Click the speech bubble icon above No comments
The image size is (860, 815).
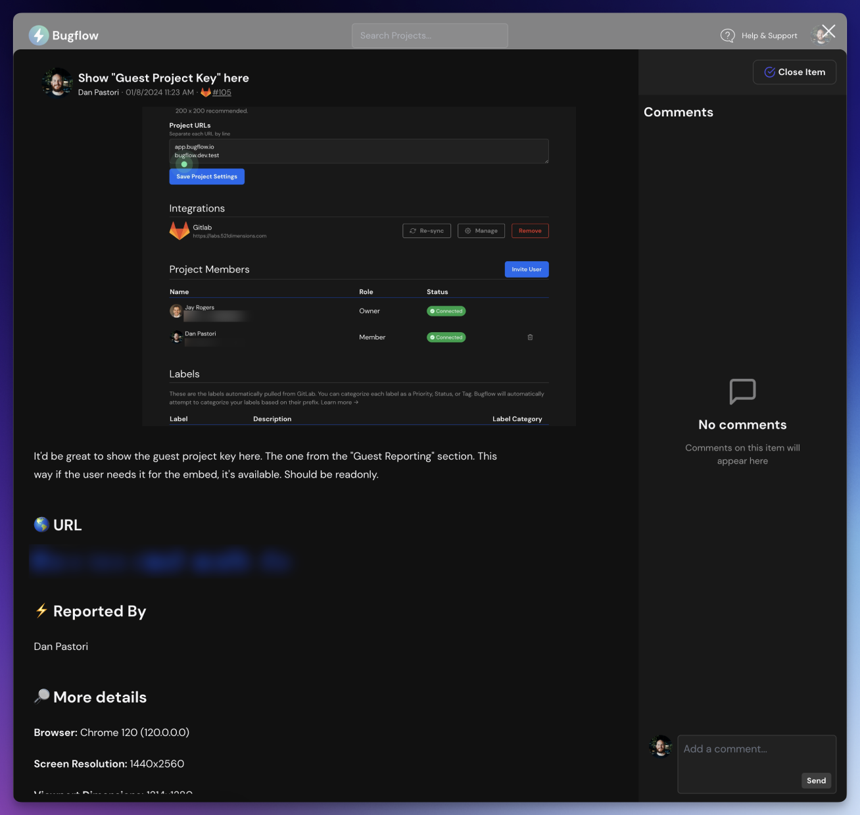pyautogui.click(x=742, y=391)
